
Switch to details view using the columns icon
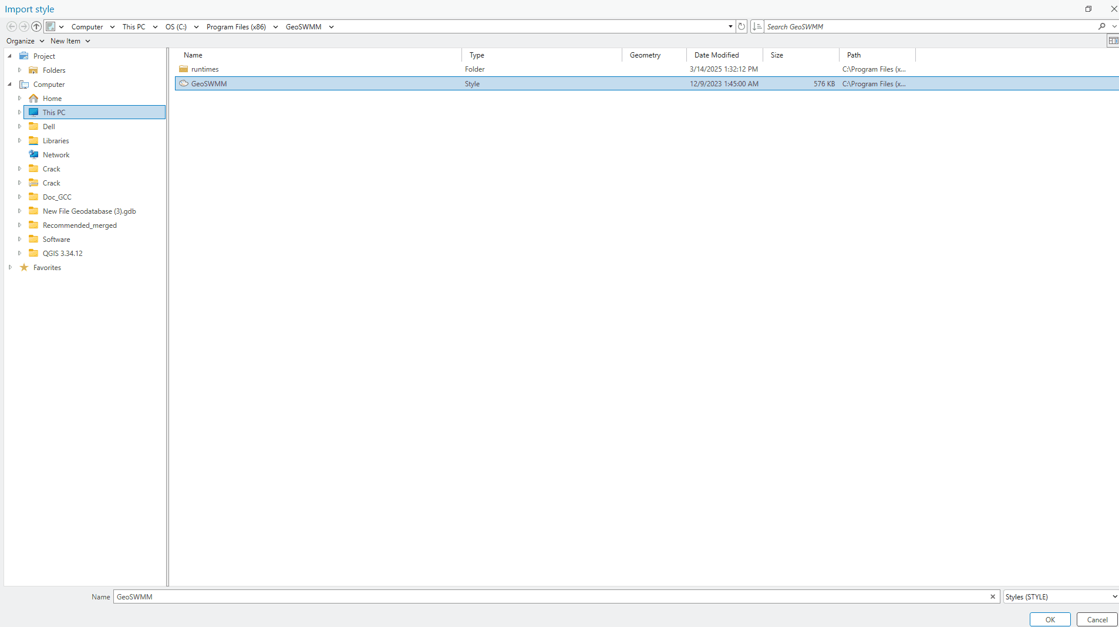coord(1114,40)
